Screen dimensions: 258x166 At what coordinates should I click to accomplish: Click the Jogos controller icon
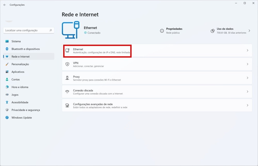(7, 95)
